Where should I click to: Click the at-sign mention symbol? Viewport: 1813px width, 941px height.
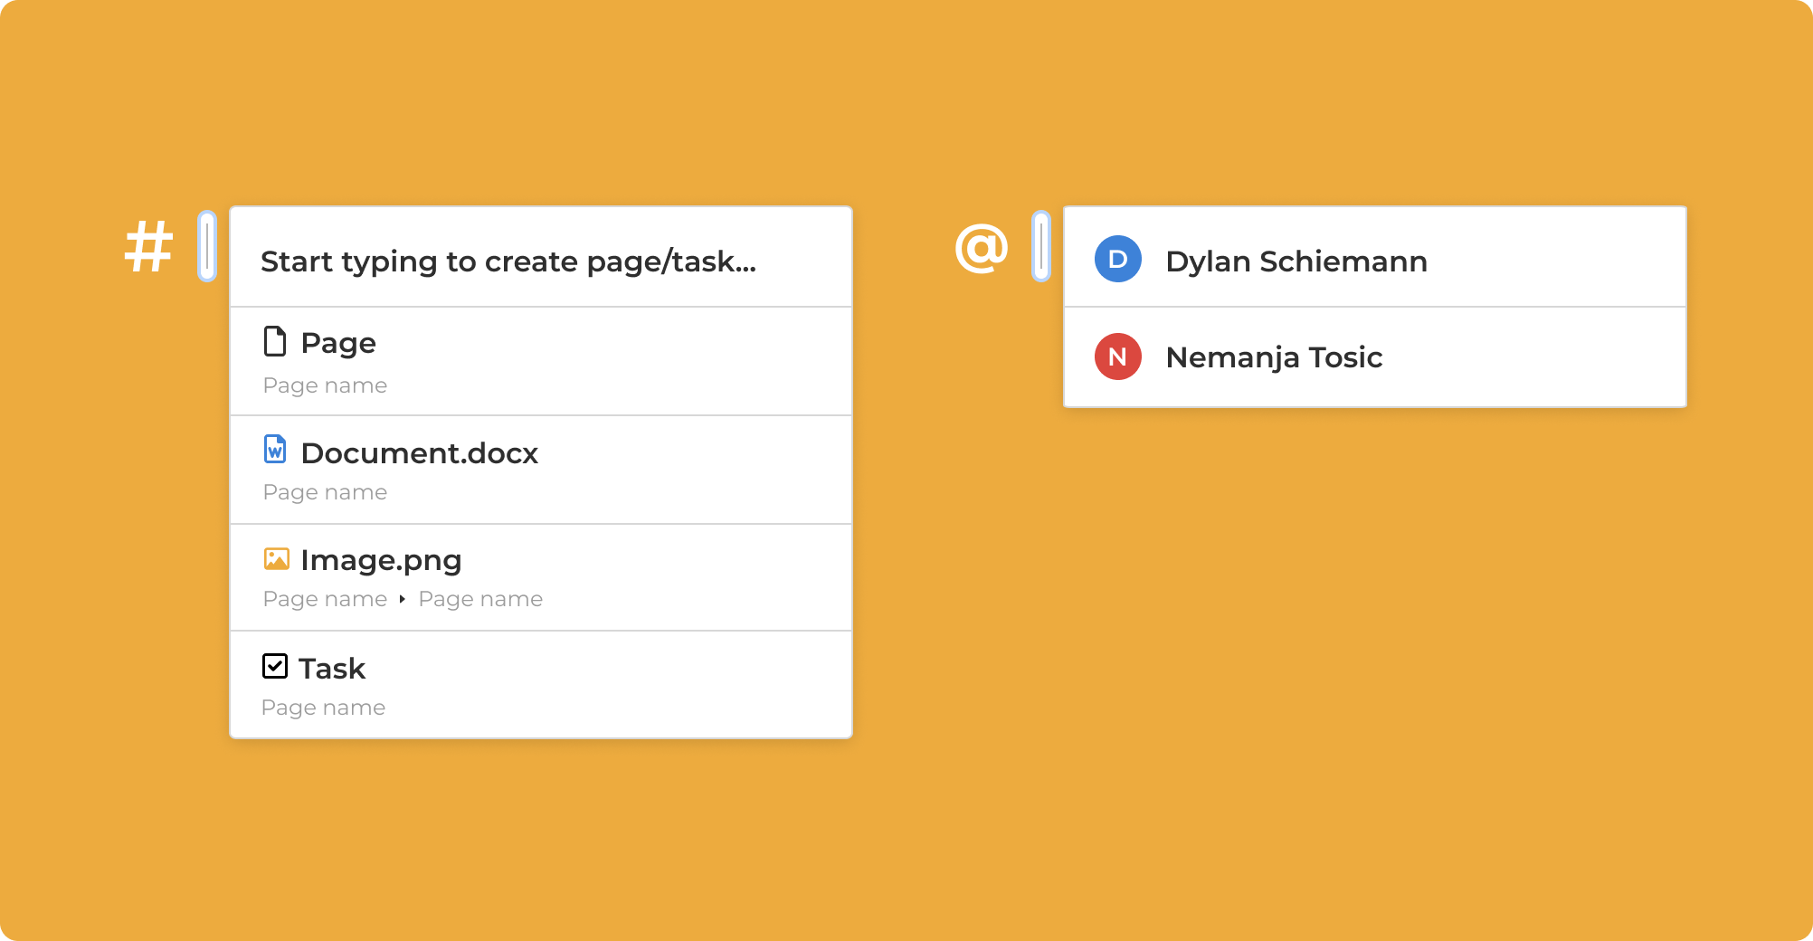pyautogui.click(x=982, y=248)
